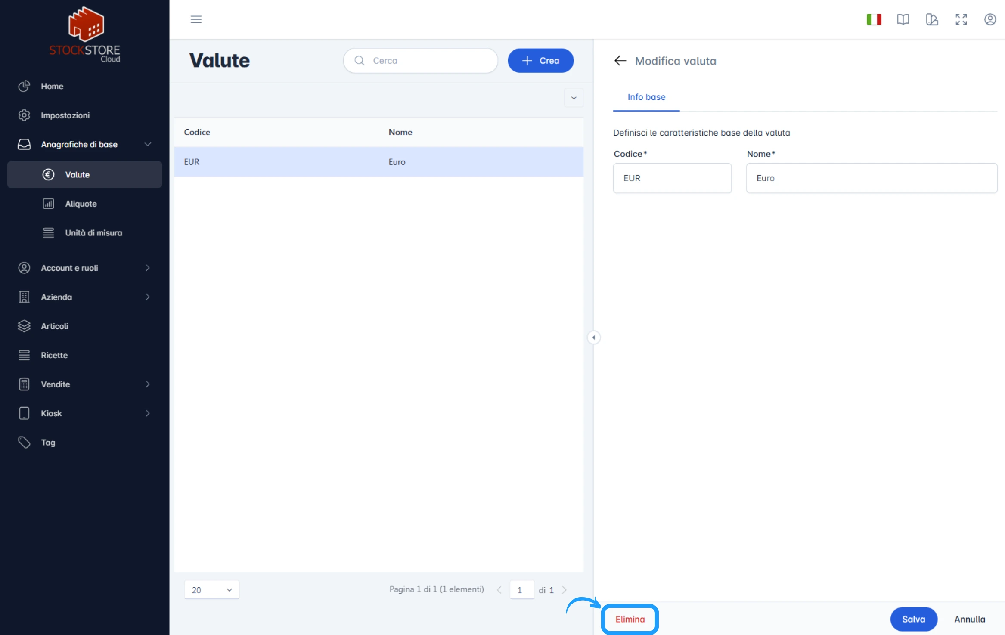Click the page number input box
Viewport: 1005px width, 635px height.
click(x=522, y=590)
